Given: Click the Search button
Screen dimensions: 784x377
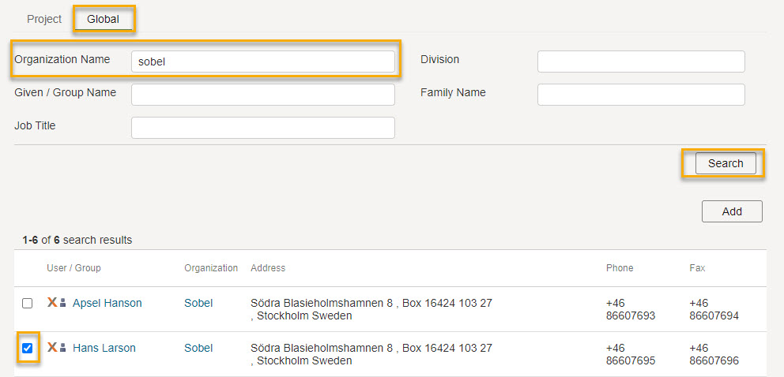Looking at the screenshot, I should (x=726, y=163).
